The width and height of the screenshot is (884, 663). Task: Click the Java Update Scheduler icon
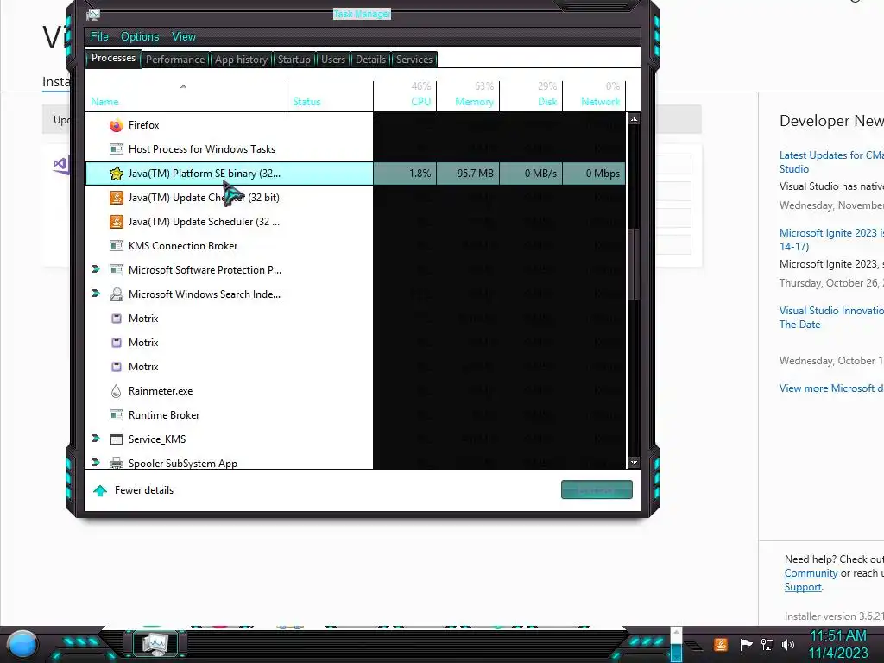(117, 222)
